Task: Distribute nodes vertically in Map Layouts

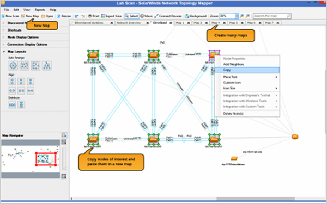Action: tap(21, 104)
